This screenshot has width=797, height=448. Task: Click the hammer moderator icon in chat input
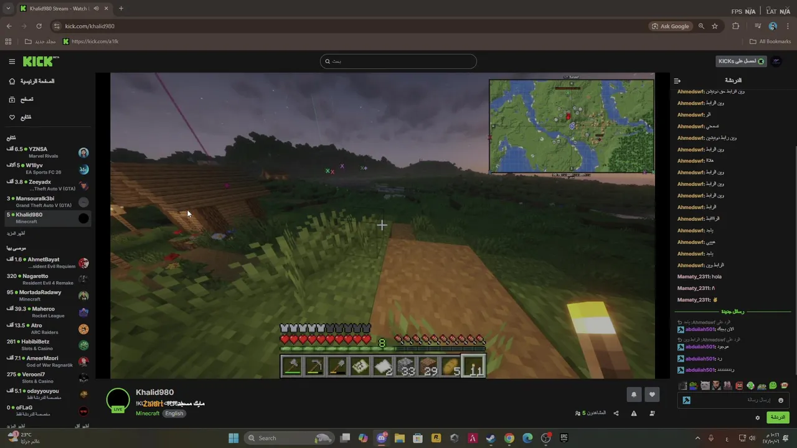686,400
